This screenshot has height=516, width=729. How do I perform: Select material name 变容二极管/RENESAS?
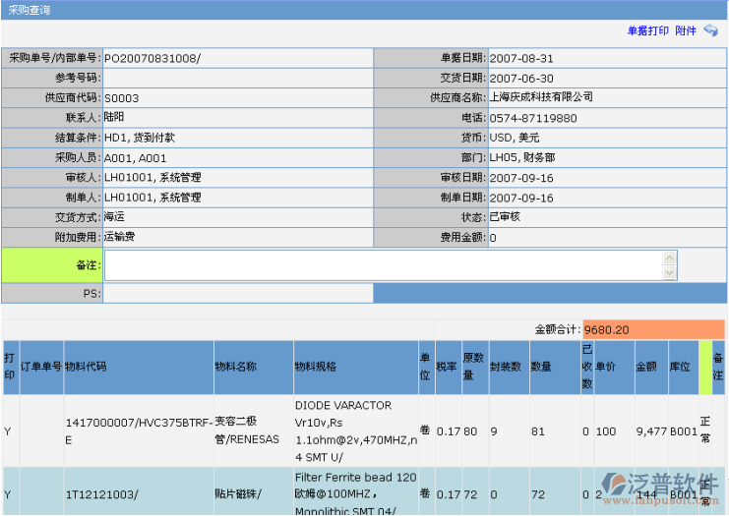pos(247,430)
